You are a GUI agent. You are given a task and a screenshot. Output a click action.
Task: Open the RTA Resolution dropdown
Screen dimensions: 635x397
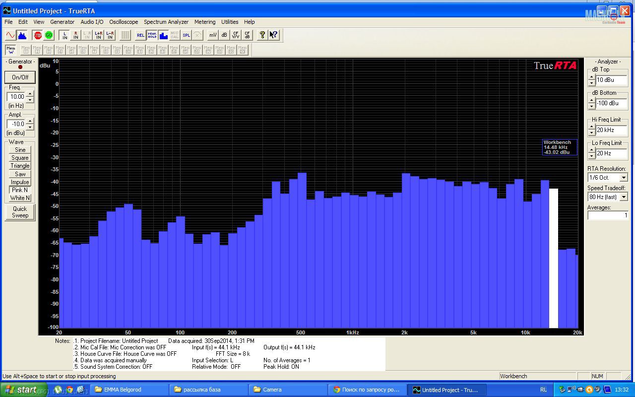624,178
